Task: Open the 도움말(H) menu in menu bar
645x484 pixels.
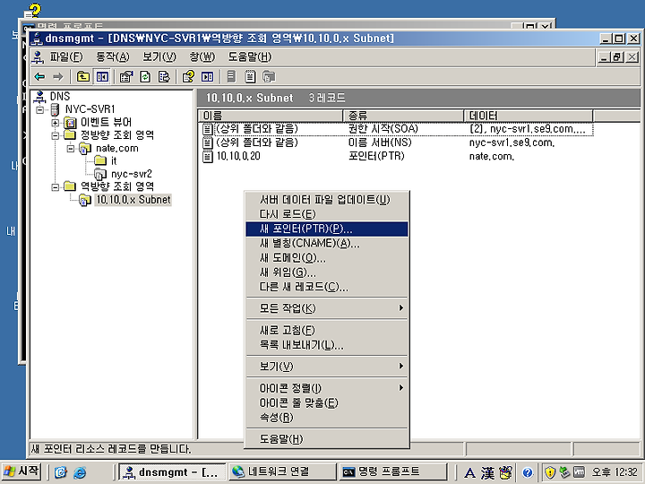Action: coord(250,56)
